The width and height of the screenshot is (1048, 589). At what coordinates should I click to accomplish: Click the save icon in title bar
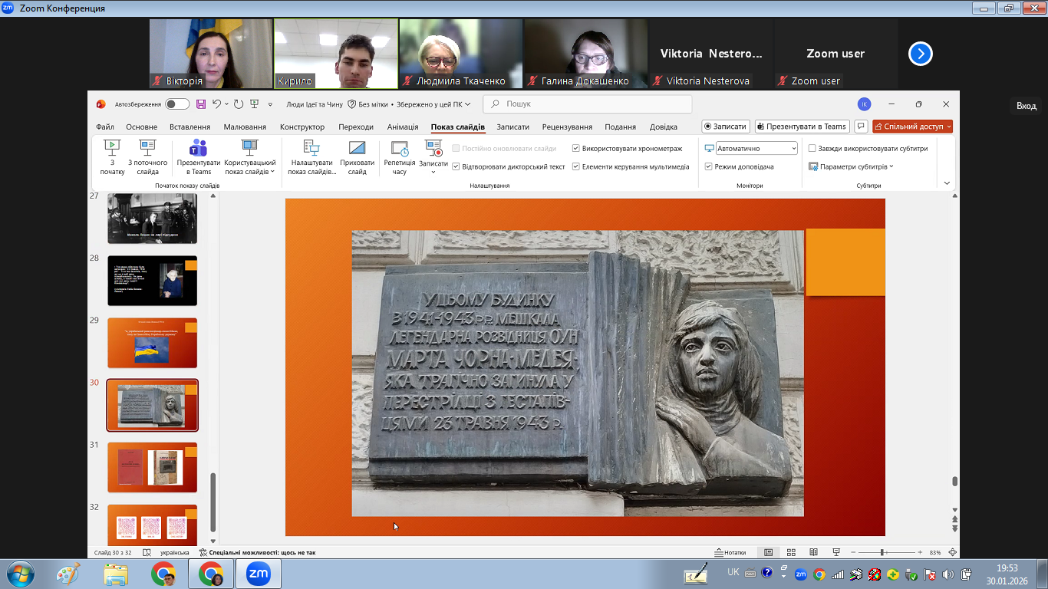(x=201, y=104)
